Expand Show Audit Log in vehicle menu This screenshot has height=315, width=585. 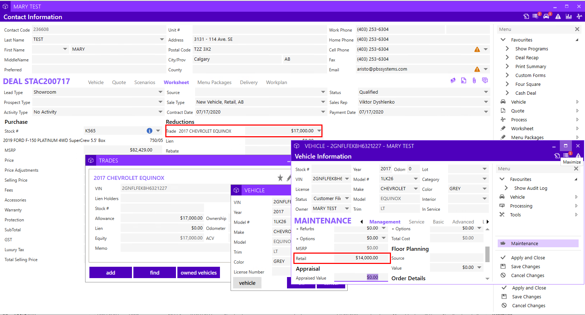506,188
